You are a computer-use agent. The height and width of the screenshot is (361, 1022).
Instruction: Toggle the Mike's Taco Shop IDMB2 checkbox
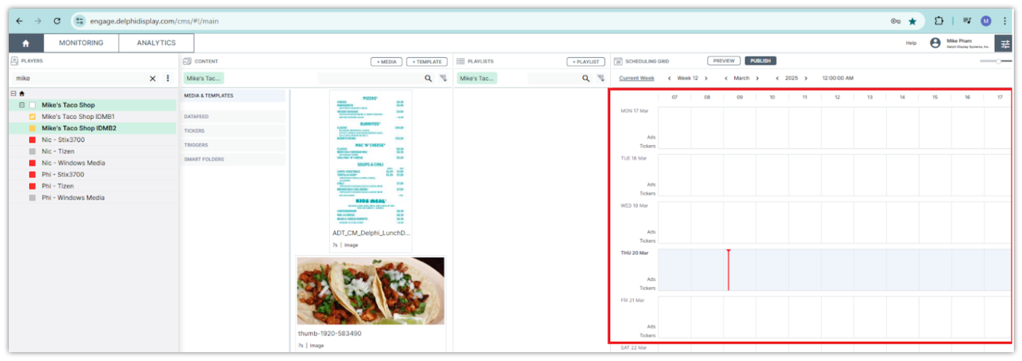32,128
